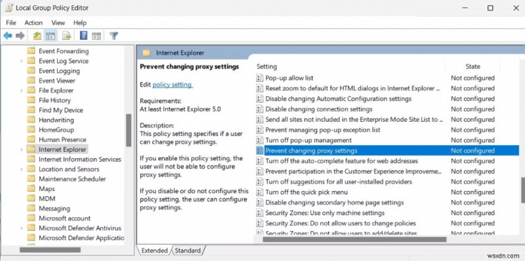Select the Human Presence folder
The image size is (525, 261).
(62, 139)
